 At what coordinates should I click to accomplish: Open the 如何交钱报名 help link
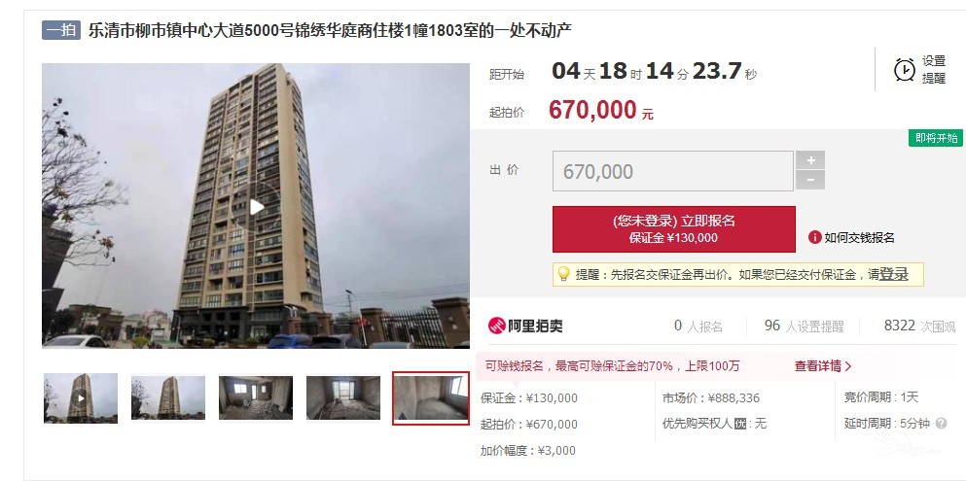click(859, 237)
